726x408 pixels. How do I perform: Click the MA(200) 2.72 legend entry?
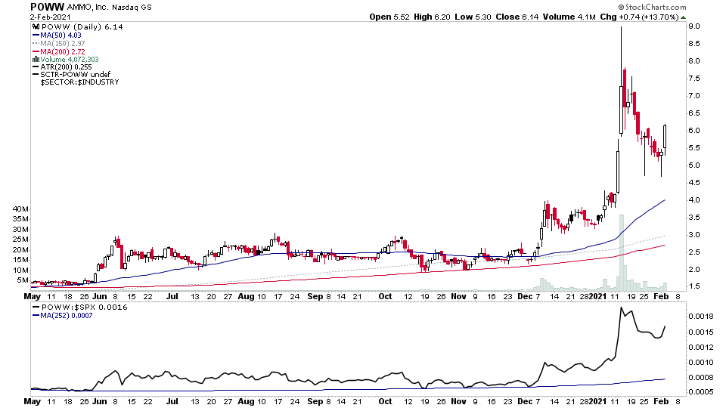pyautogui.click(x=63, y=52)
